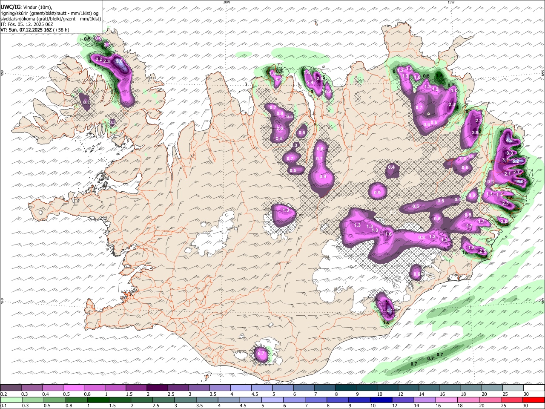This screenshot has height=409, width=545.
Task: Select the valid time line 'VT: Sun. 07.12.2025 16Z'
Action: [x=26, y=30]
